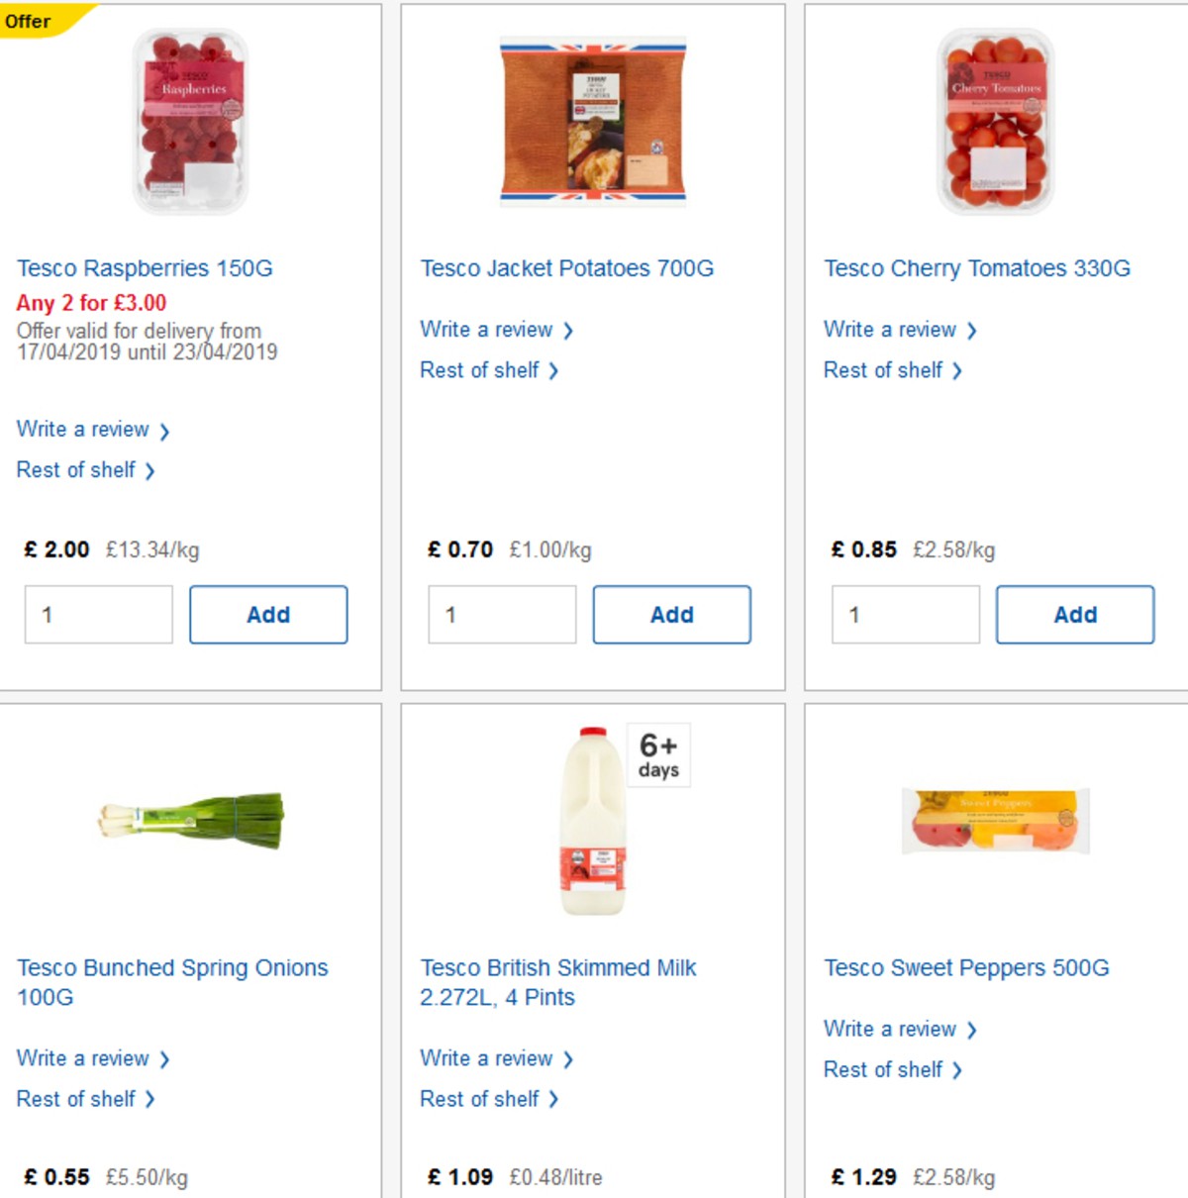Open the Tesco Cherry Tomatoes 330G product page
This screenshot has height=1198, width=1188.
click(976, 267)
